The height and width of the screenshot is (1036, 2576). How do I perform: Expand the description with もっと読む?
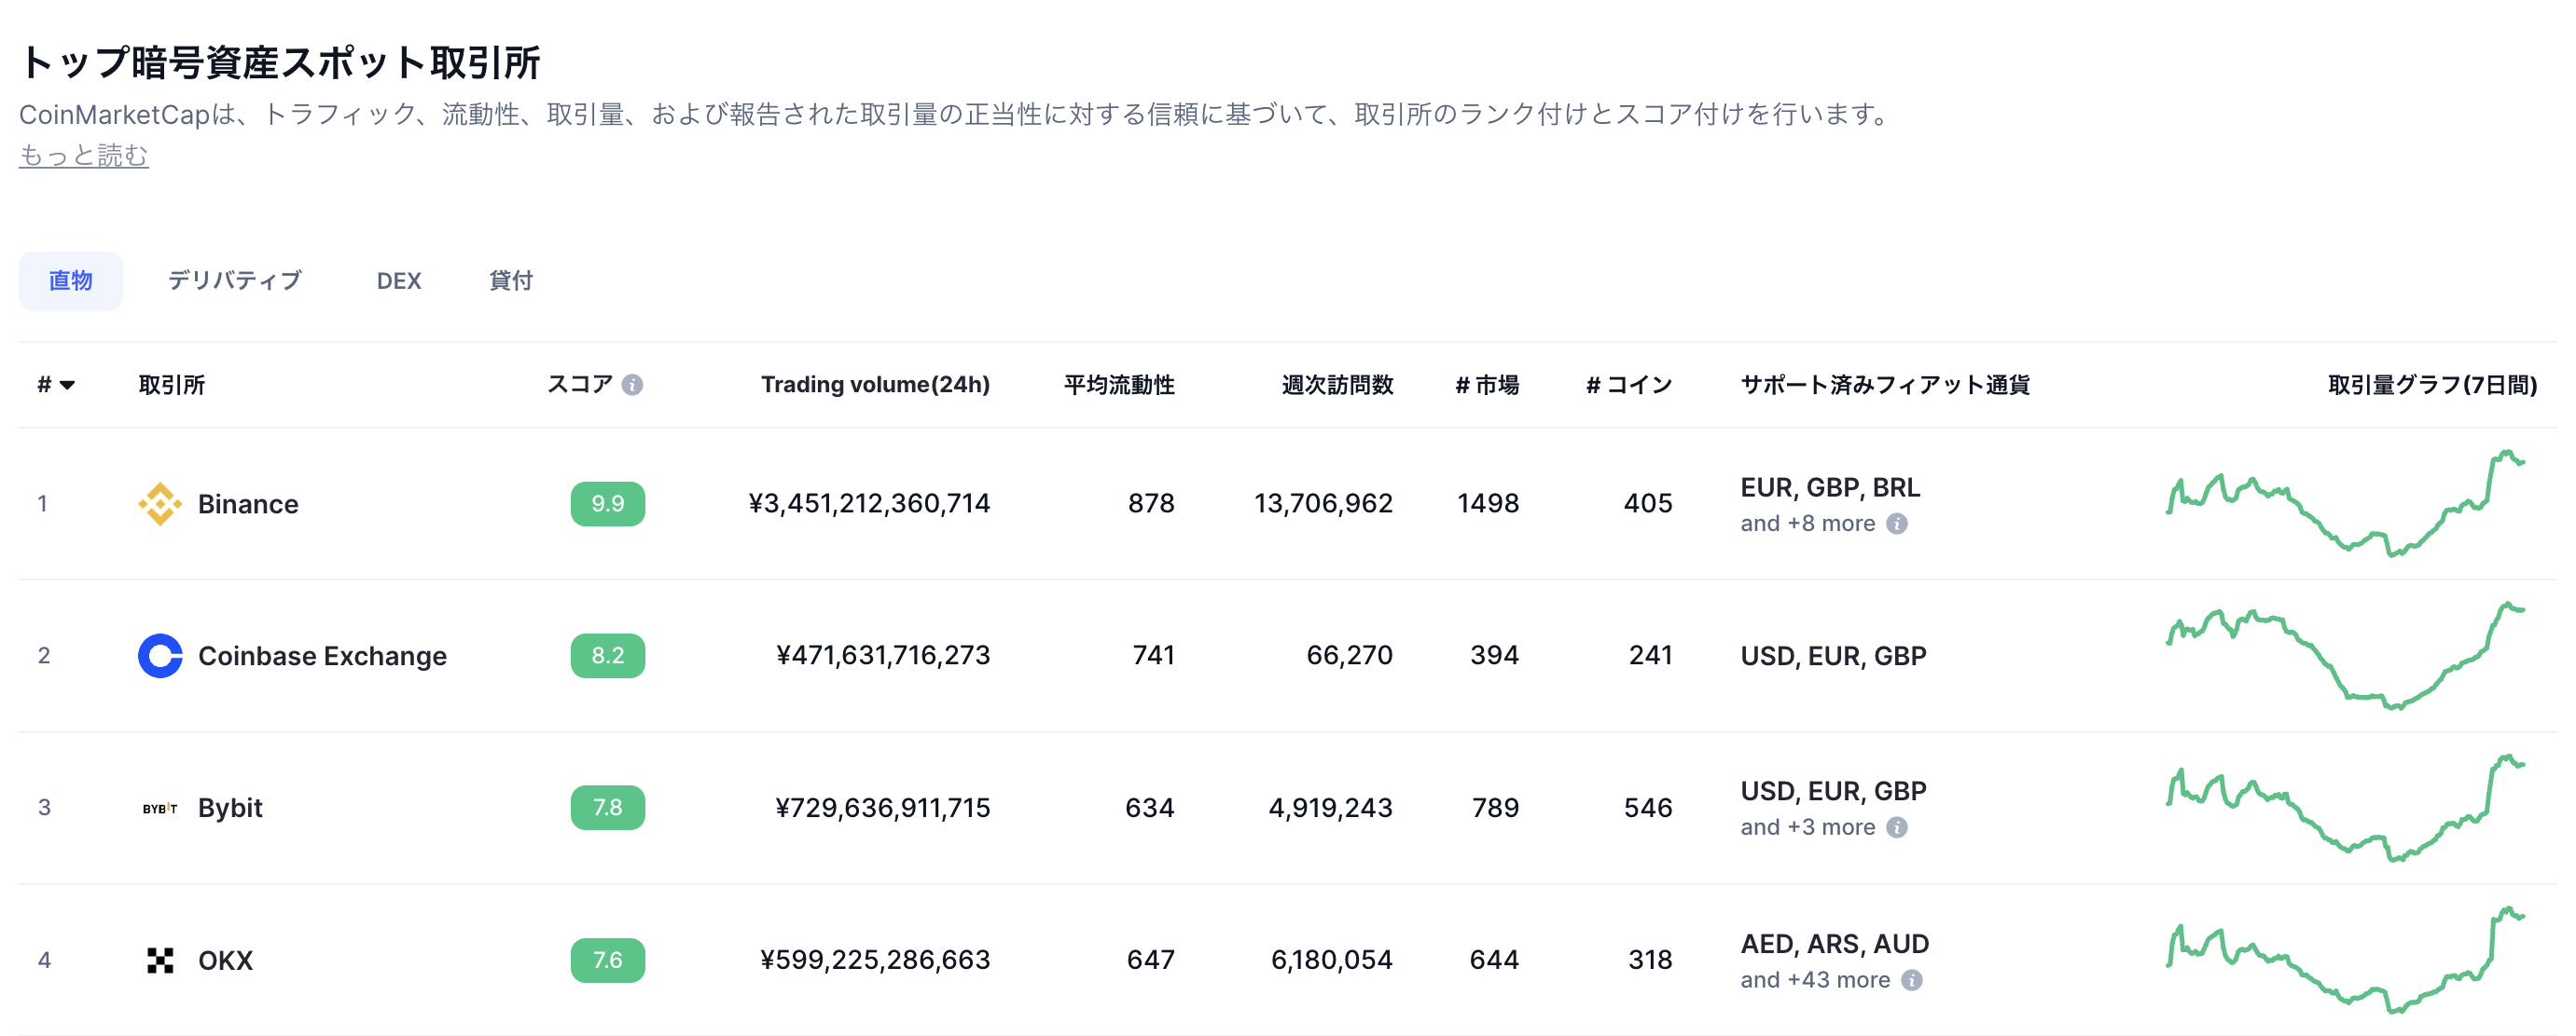(x=84, y=156)
